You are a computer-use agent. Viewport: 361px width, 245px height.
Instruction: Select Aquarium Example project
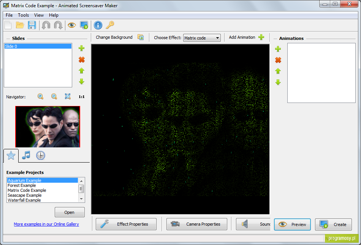[x=43, y=180]
